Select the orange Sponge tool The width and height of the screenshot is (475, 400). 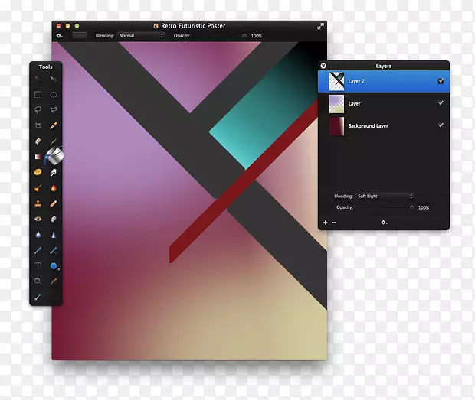(38, 172)
